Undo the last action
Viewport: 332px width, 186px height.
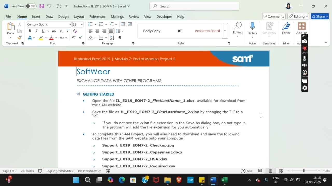(49, 6)
